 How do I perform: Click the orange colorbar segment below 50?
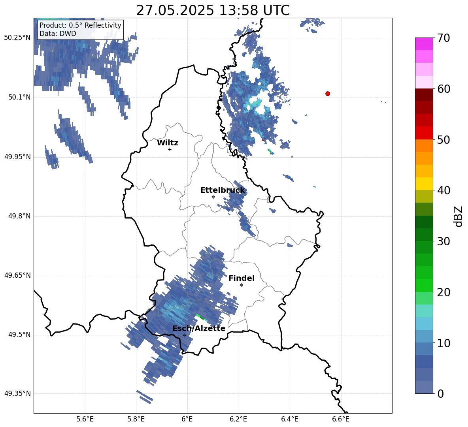pos(424,146)
